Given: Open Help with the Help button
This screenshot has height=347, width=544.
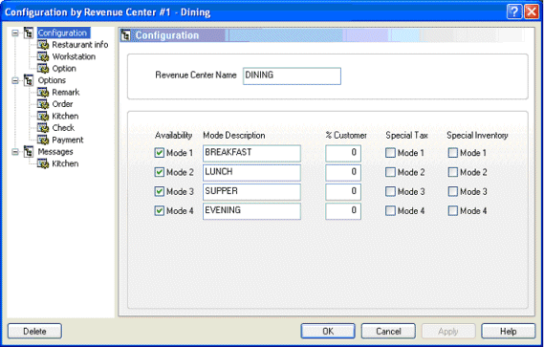Looking at the screenshot, I should 509,331.
